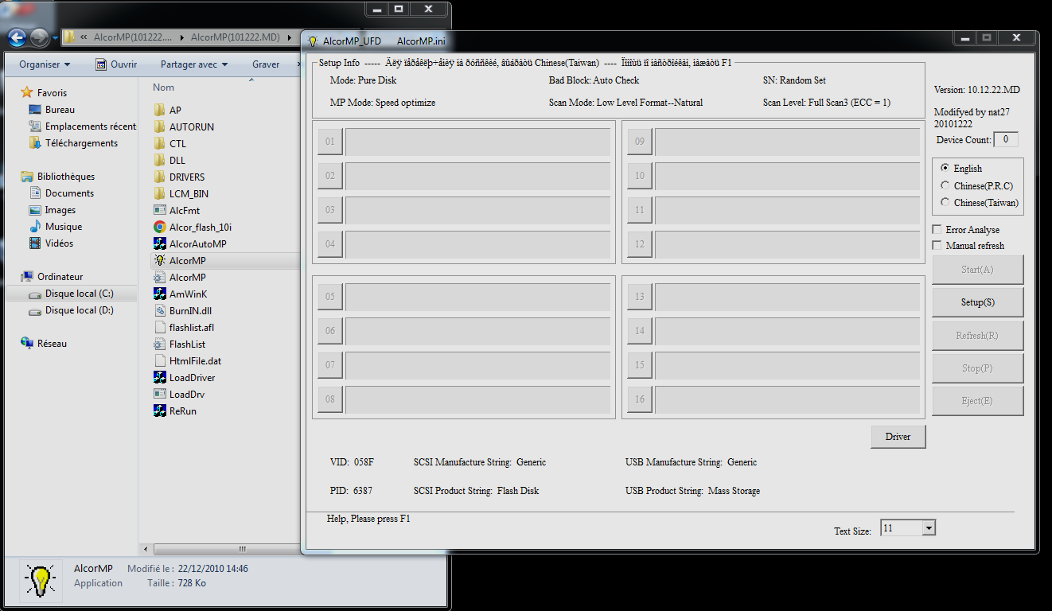The width and height of the screenshot is (1052, 611).
Task: Select the LoadDrv file icon
Action: pos(159,394)
